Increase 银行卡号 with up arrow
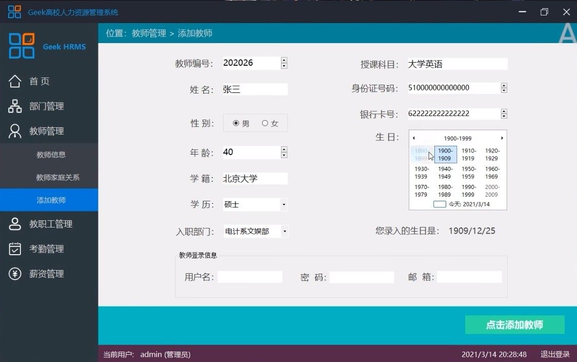The image size is (577, 362). click(x=504, y=111)
